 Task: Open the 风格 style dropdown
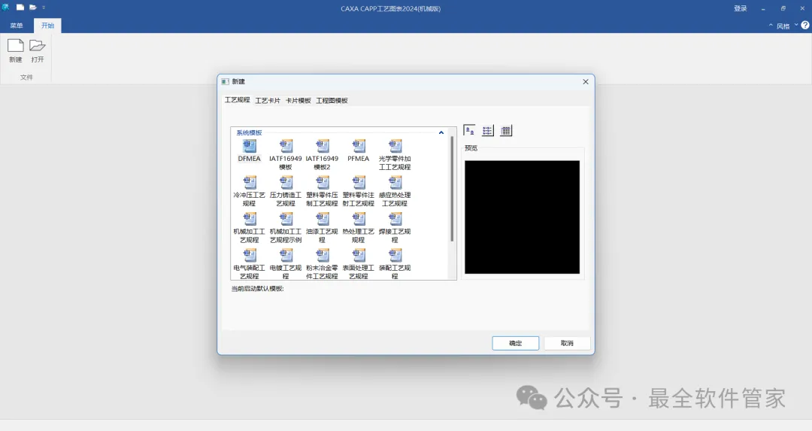pos(787,26)
